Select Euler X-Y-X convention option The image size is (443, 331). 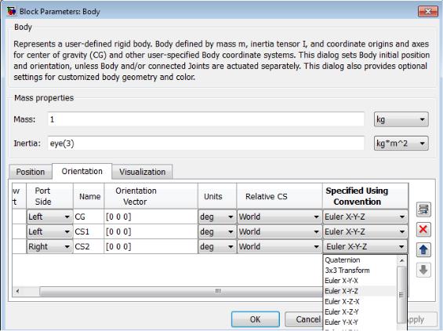pos(360,281)
